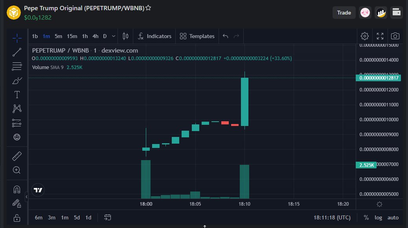408x228 pixels.
Task: Open the emoji stickers tool
Action: [17, 137]
